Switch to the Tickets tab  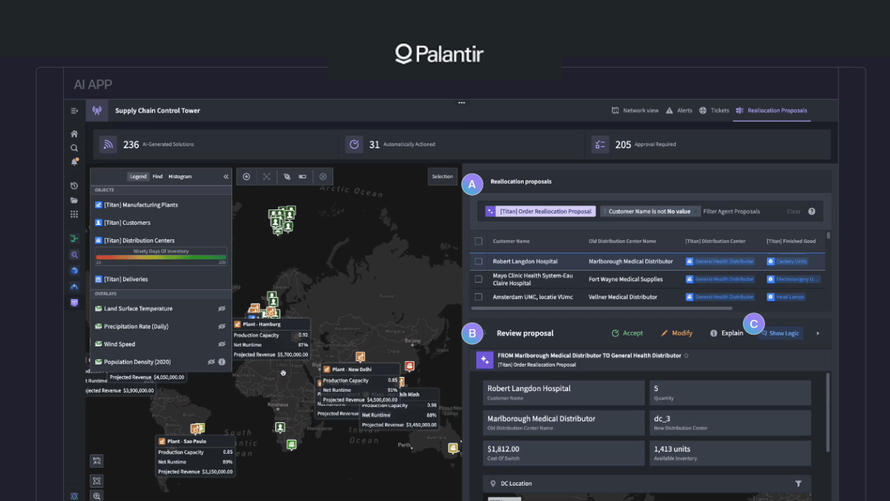click(714, 111)
